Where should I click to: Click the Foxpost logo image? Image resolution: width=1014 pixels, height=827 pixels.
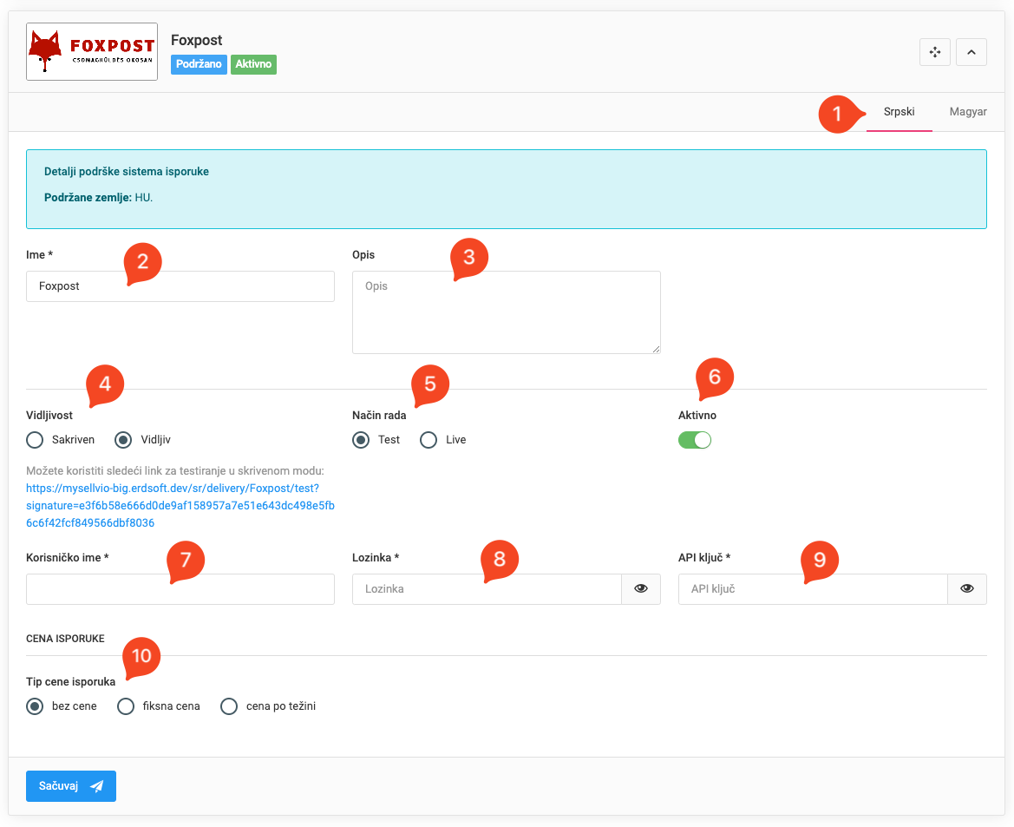[92, 52]
